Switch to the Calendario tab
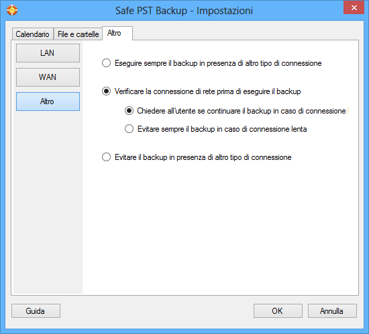This screenshot has height=334, width=369. [32, 34]
